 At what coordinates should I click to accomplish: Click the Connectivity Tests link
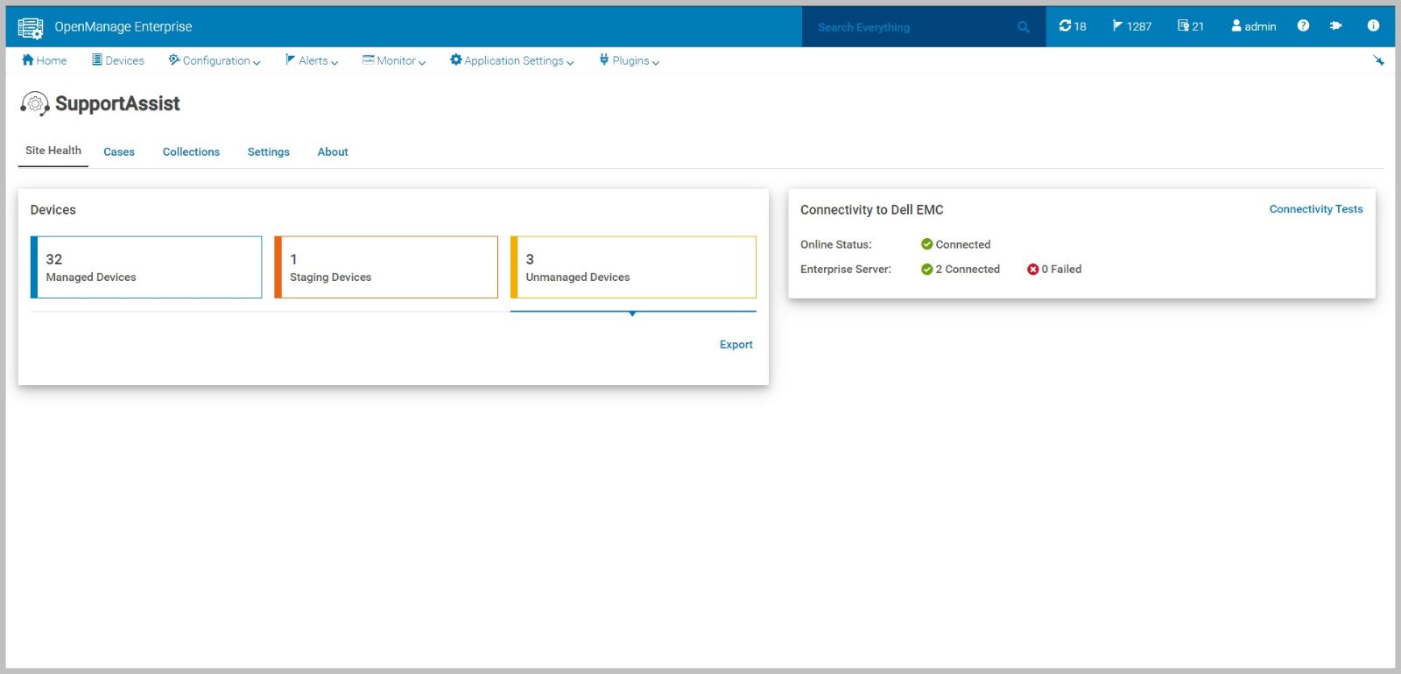point(1315,209)
